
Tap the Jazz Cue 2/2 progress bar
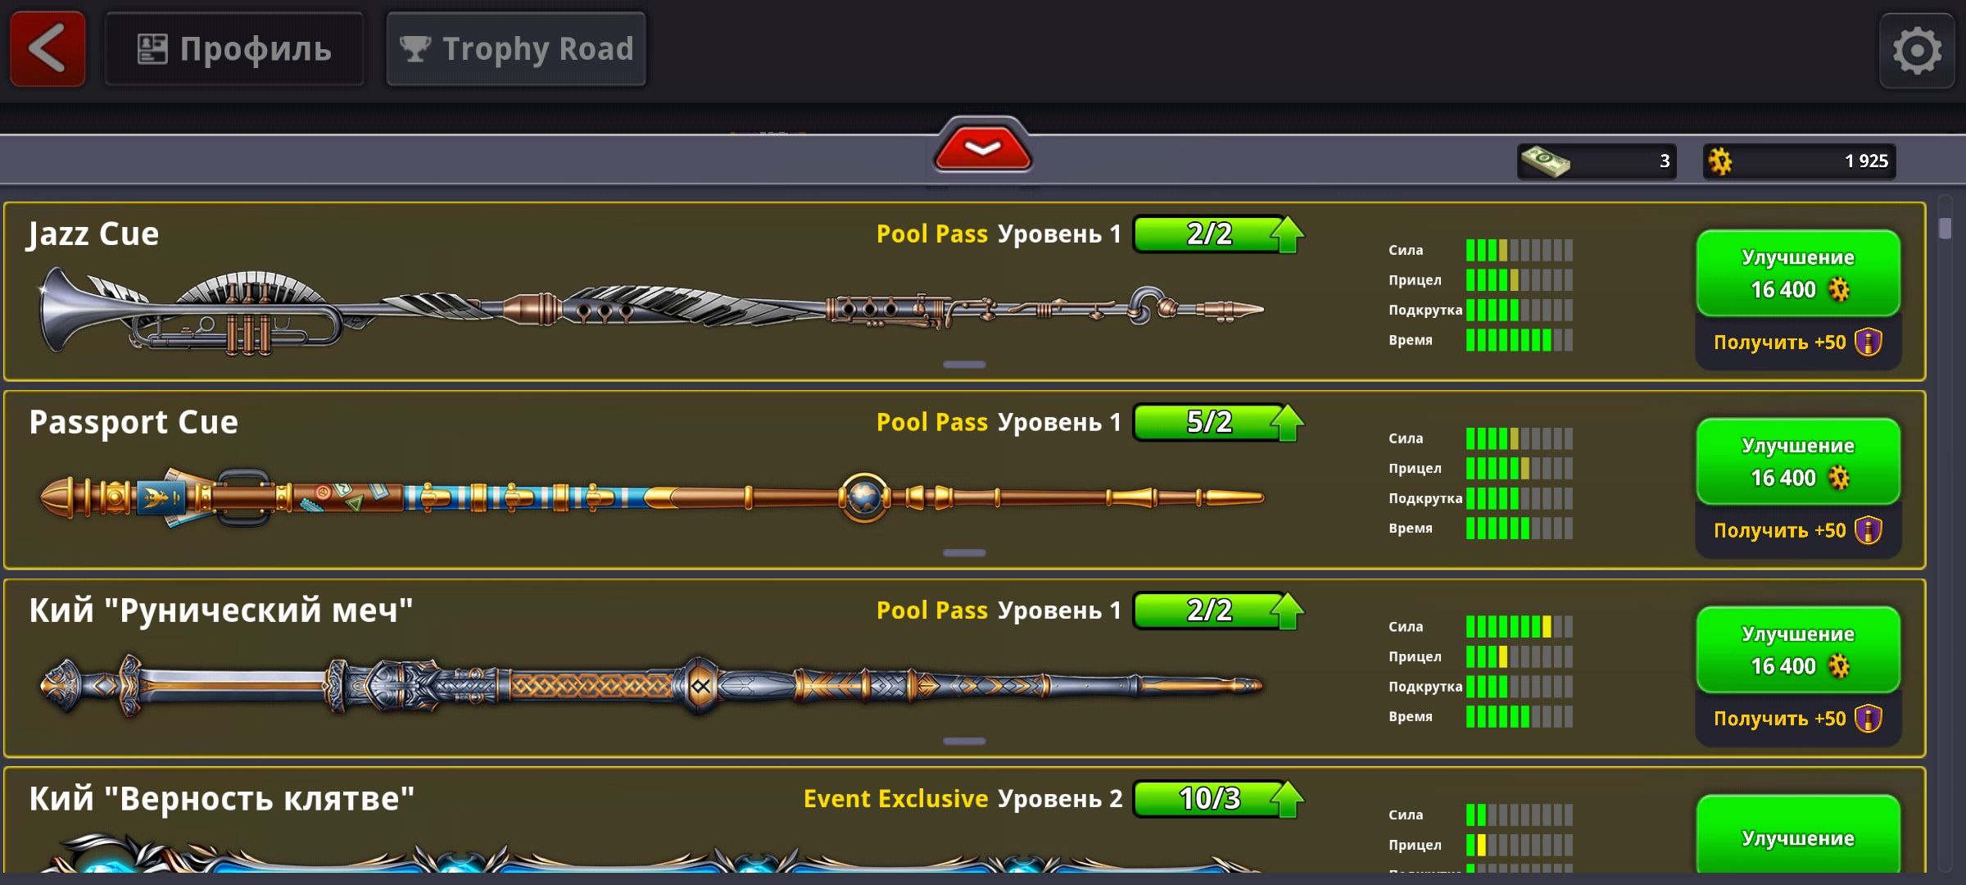tap(1209, 234)
